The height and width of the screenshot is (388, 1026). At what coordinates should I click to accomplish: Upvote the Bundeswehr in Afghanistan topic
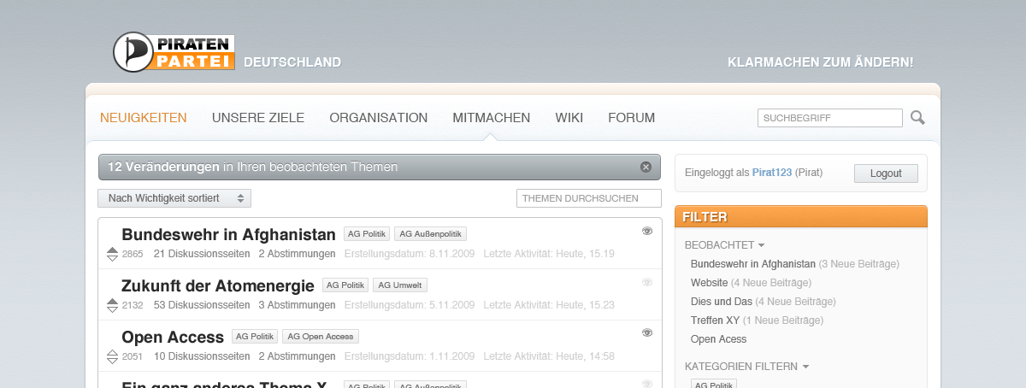click(x=112, y=250)
